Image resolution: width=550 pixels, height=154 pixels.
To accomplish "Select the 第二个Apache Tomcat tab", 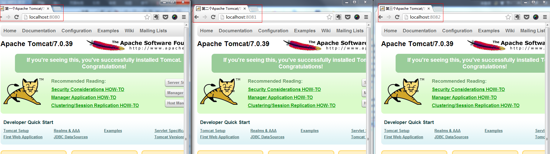I will pyautogui.click(x=221, y=9).
